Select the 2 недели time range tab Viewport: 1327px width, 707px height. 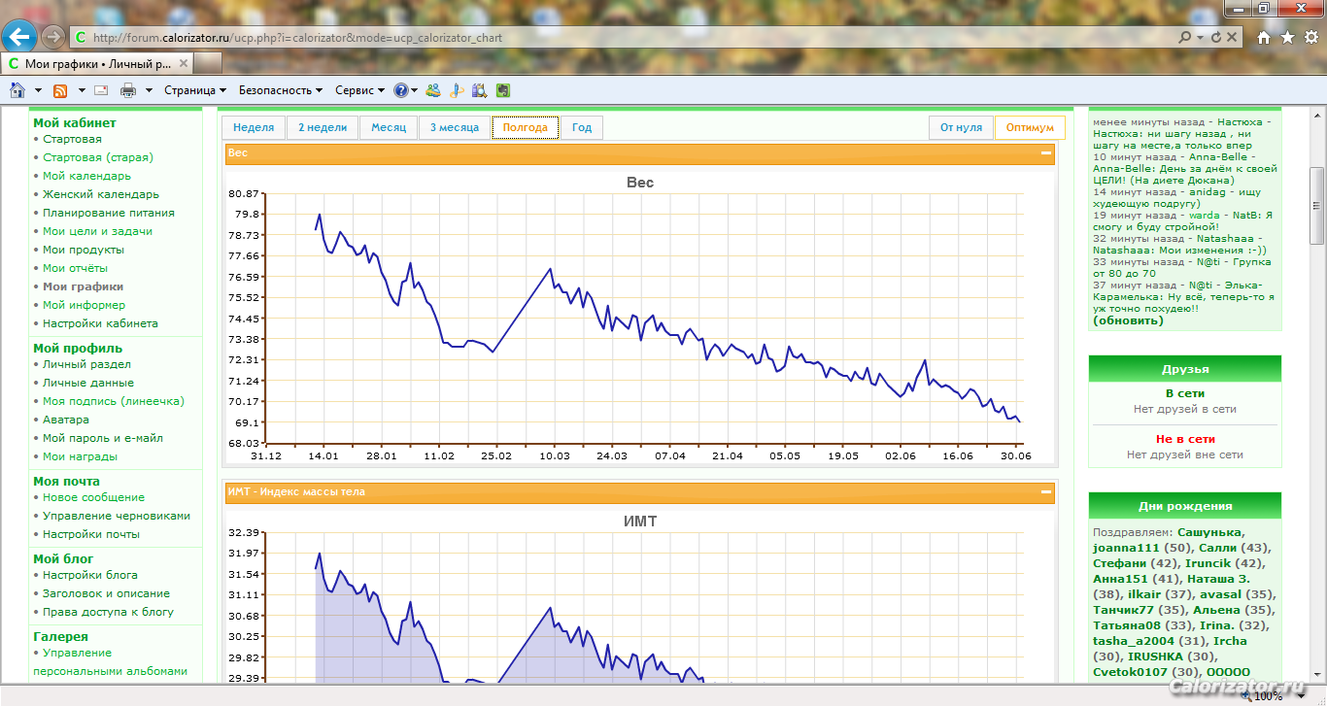tap(323, 128)
